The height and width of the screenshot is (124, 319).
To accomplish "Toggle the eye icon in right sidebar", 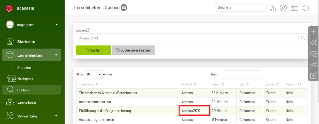I will [313, 65].
